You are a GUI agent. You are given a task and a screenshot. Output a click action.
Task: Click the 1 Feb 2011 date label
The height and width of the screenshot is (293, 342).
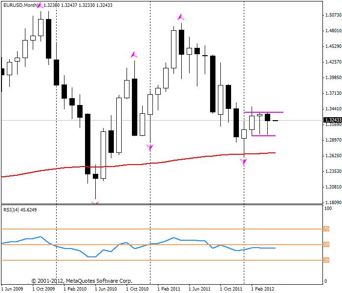[x=169, y=289]
